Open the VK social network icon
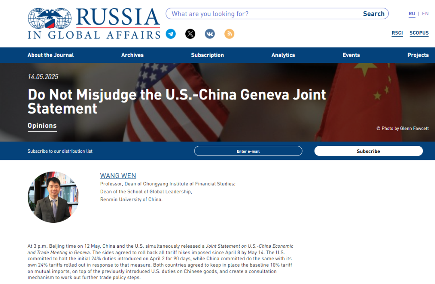This screenshot has height=284, width=435. 210,34
